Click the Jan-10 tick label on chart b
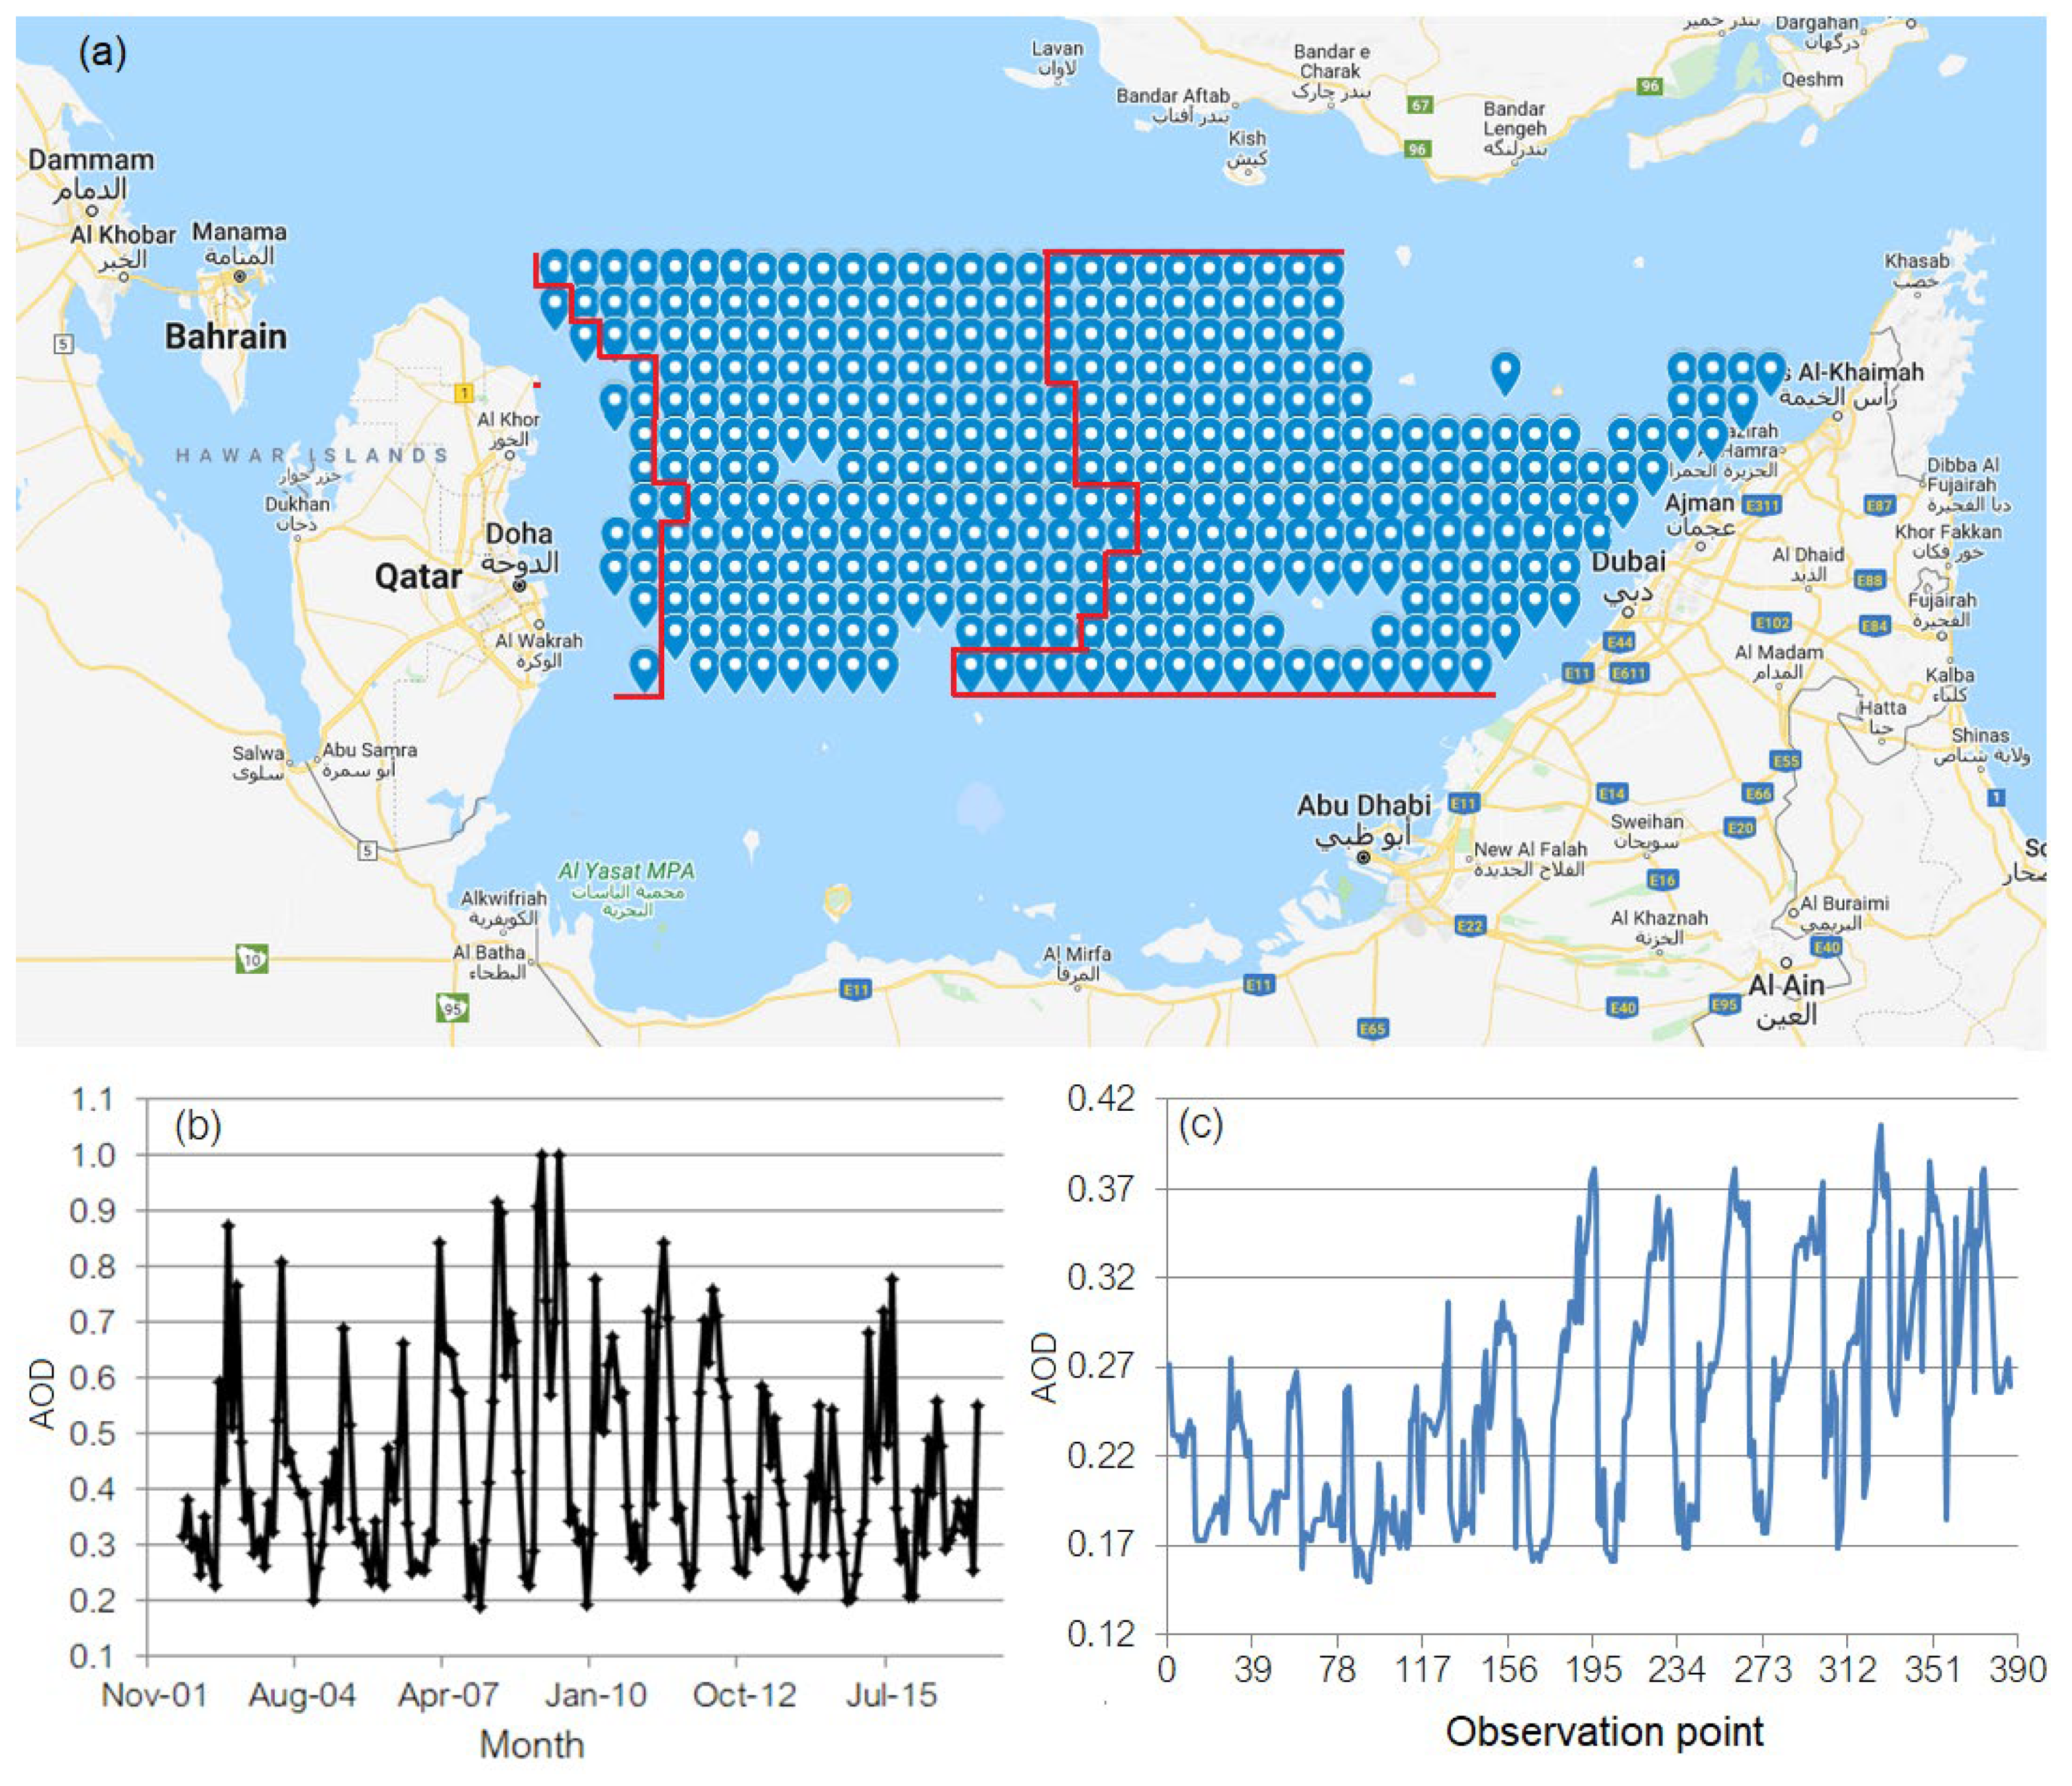Screen dimensions: 2072x1786 (x=595, y=1695)
